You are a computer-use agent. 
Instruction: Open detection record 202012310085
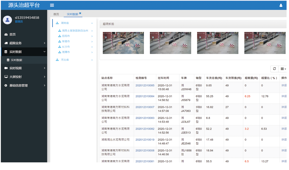pos(145,85)
